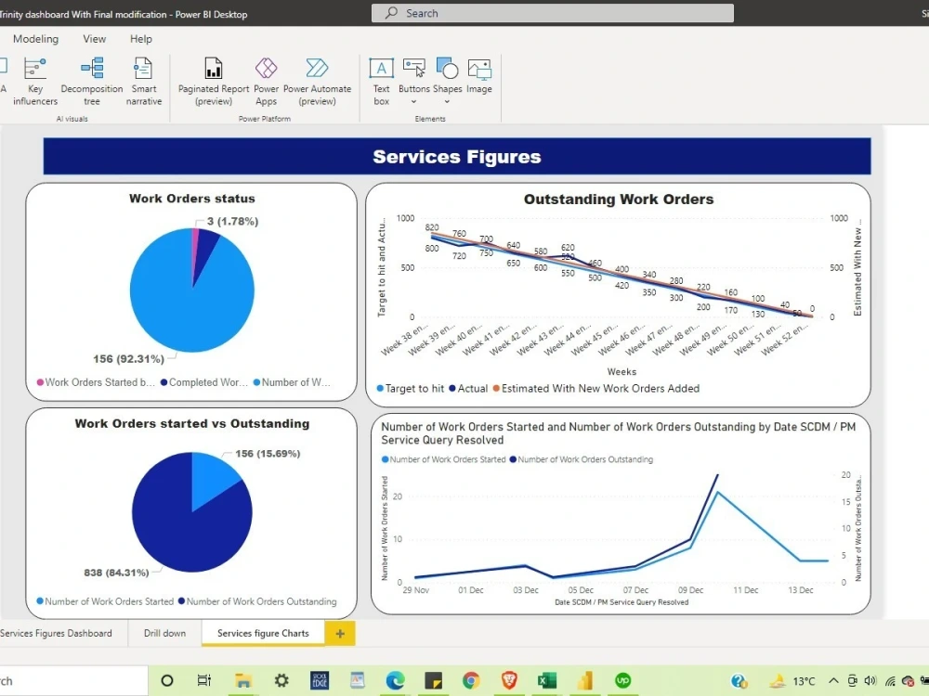
Task: Open Sticky Notes from taskbar
Action: [433, 680]
